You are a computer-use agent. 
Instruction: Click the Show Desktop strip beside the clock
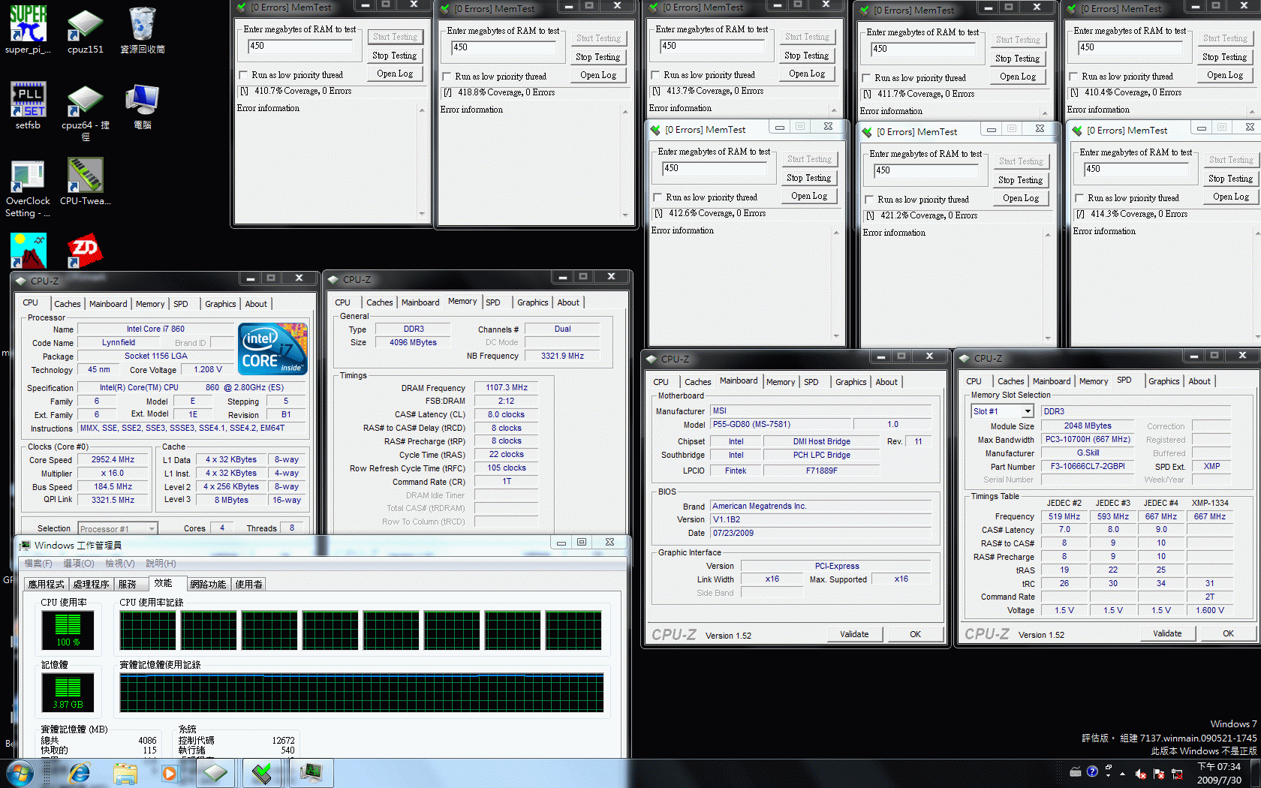tap(1255, 773)
